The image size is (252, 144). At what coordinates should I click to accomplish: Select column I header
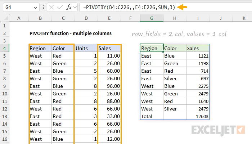tap(198, 18)
